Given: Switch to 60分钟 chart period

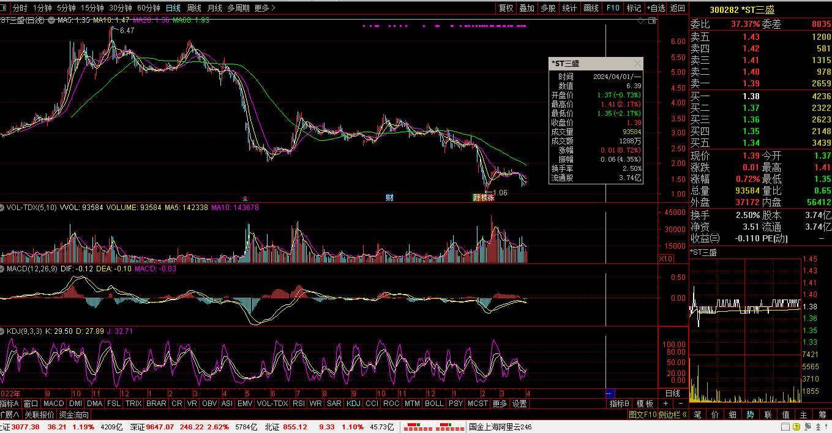Looking at the screenshot, I should tap(149, 8).
